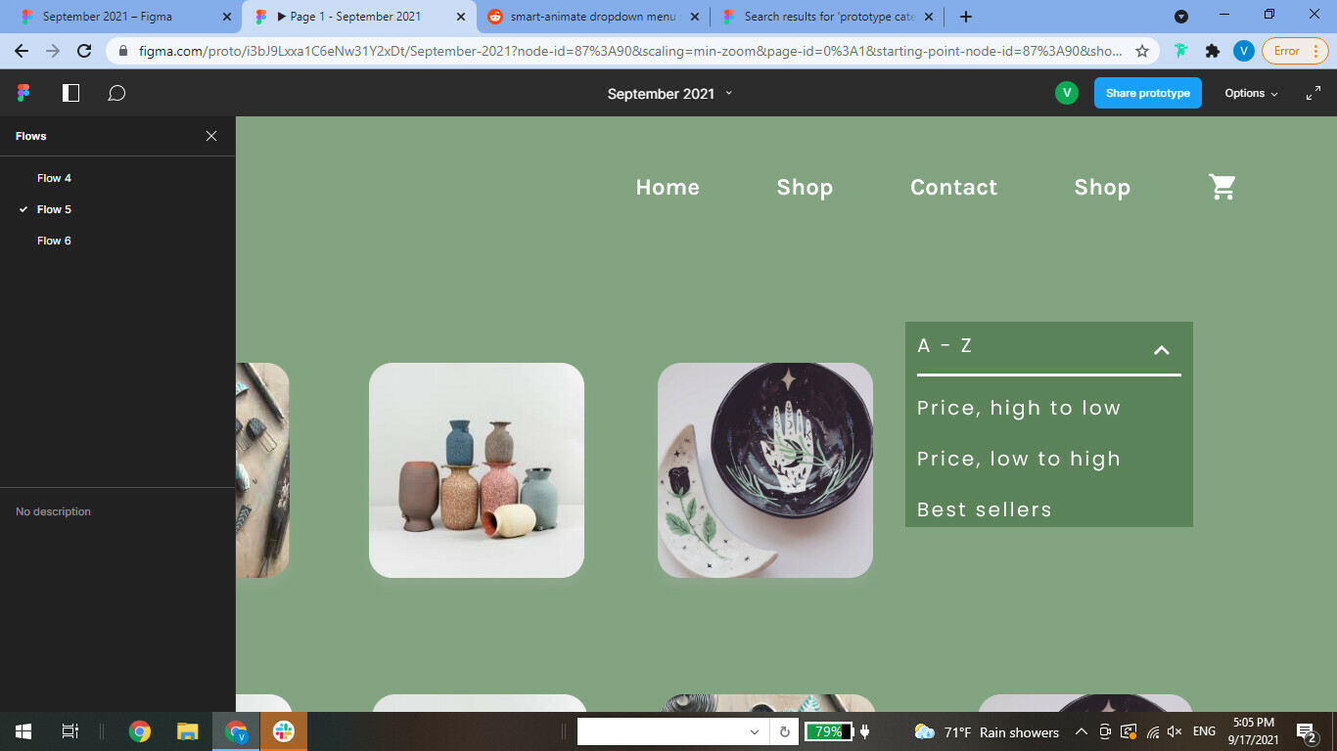The height and width of the screenshot is (751, 1337).
Task: Click the 79% battery indicator
Action: (828, 731)
